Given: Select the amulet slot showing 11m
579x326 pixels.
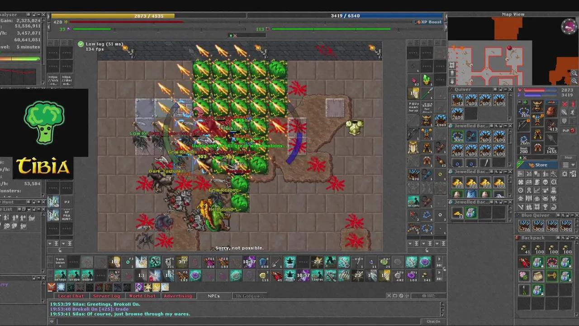Looking at the screenshot, I should click(x=524, y=111).
